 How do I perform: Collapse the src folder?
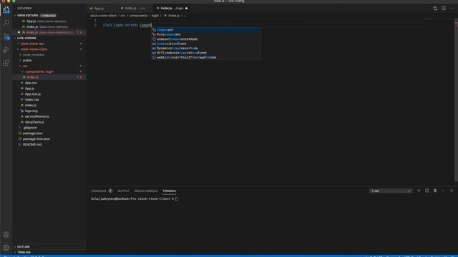[x=25, y=66]
